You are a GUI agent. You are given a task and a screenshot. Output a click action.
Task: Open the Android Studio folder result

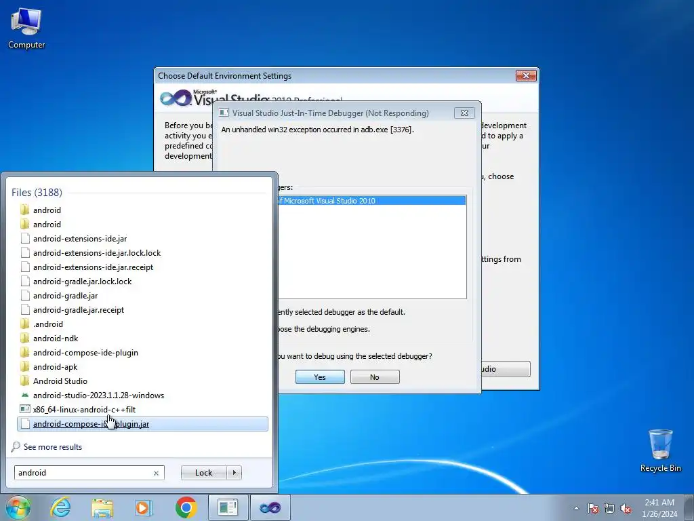click(x=142, y=381)
